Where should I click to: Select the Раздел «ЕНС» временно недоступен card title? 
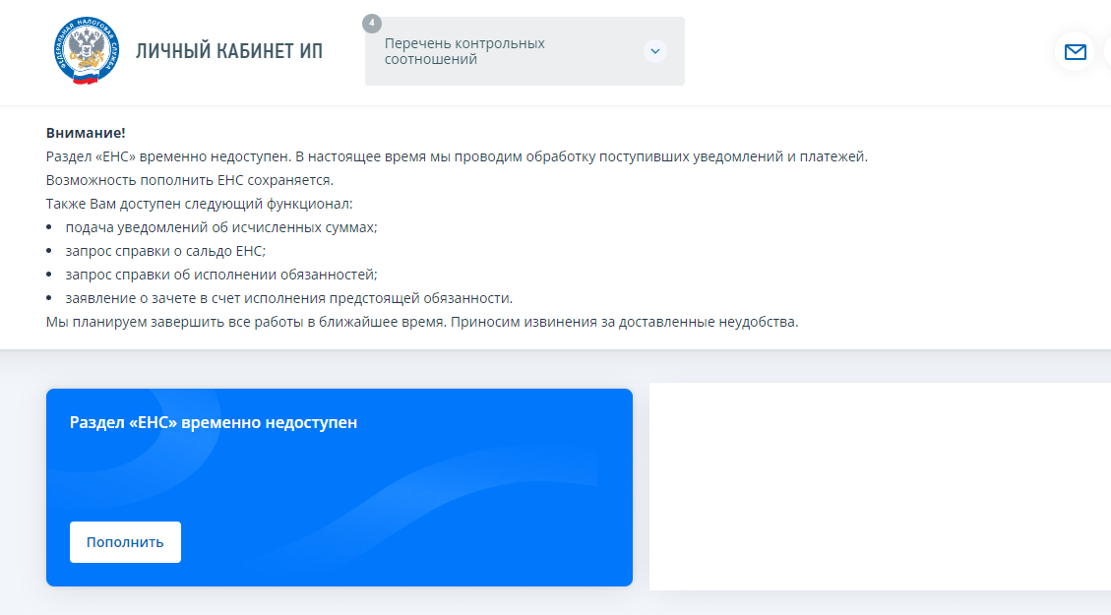click(x=214, y=420)
